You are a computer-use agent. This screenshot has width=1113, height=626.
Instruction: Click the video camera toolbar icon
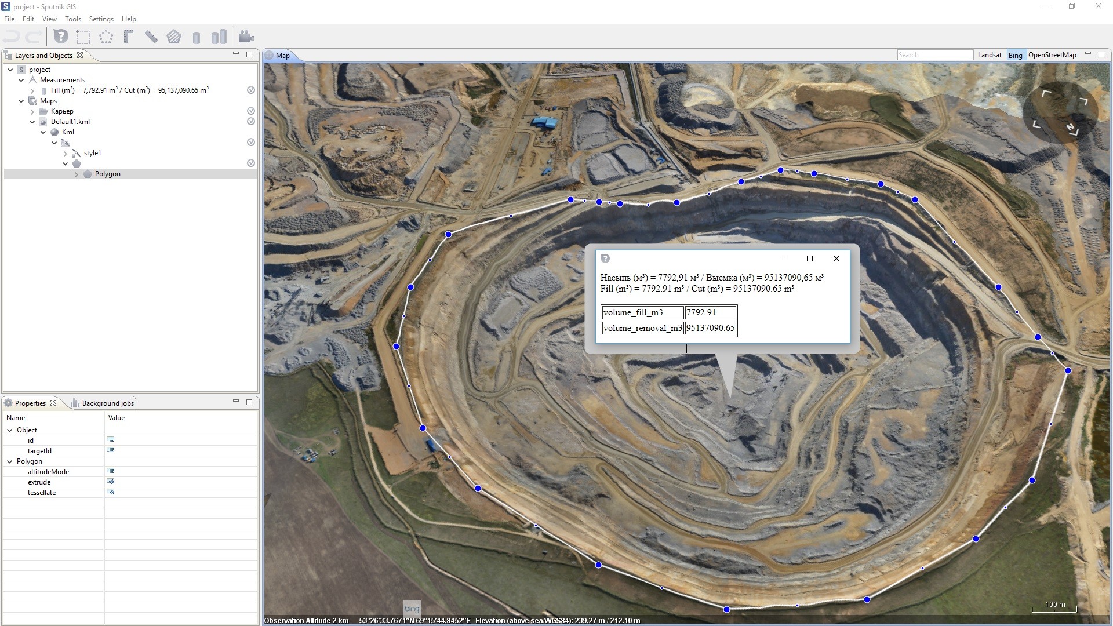point(246,37)
